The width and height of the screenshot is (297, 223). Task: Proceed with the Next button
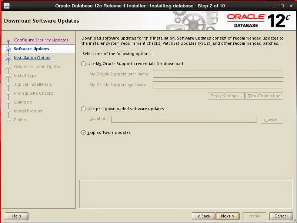point(228,216)
